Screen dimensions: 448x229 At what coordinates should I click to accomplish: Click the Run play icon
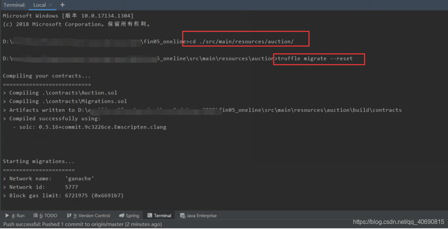[7, 216]
